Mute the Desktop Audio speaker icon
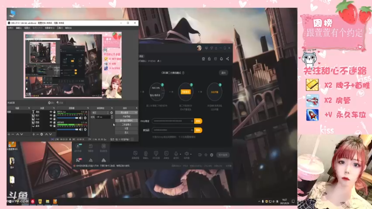The height and width of the screenshot is (209, 372). [80, 130]
